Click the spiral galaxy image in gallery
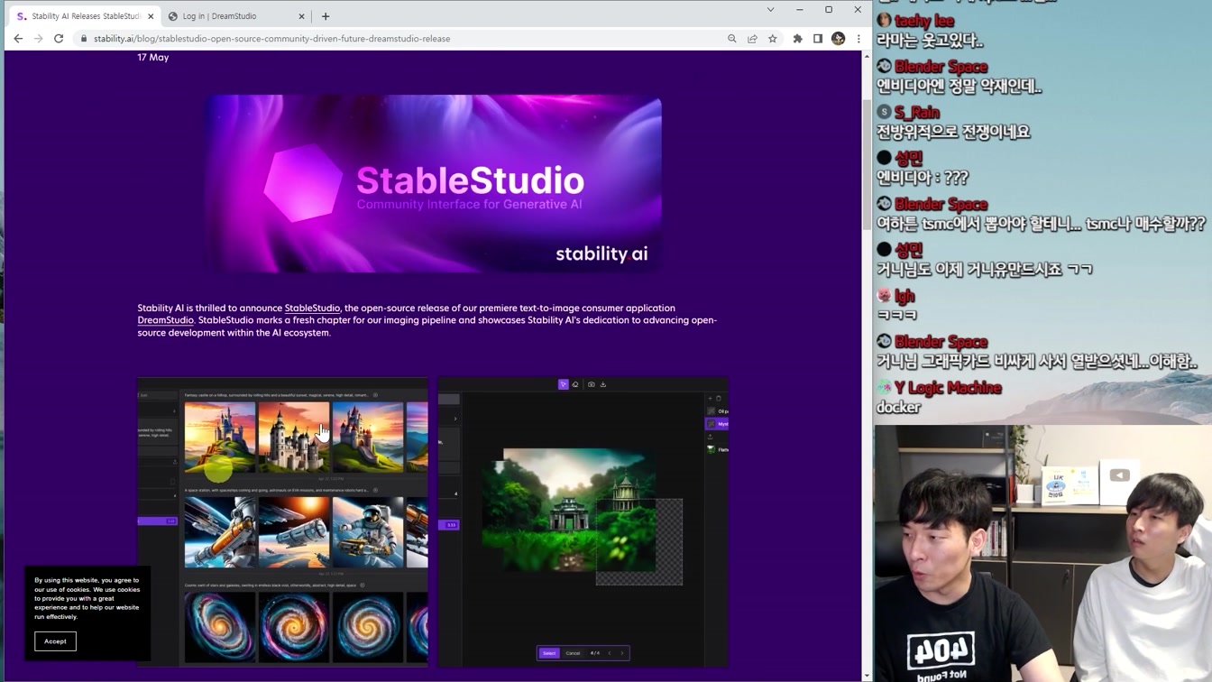Screen dimensions: 1212x682 [294, 626]
